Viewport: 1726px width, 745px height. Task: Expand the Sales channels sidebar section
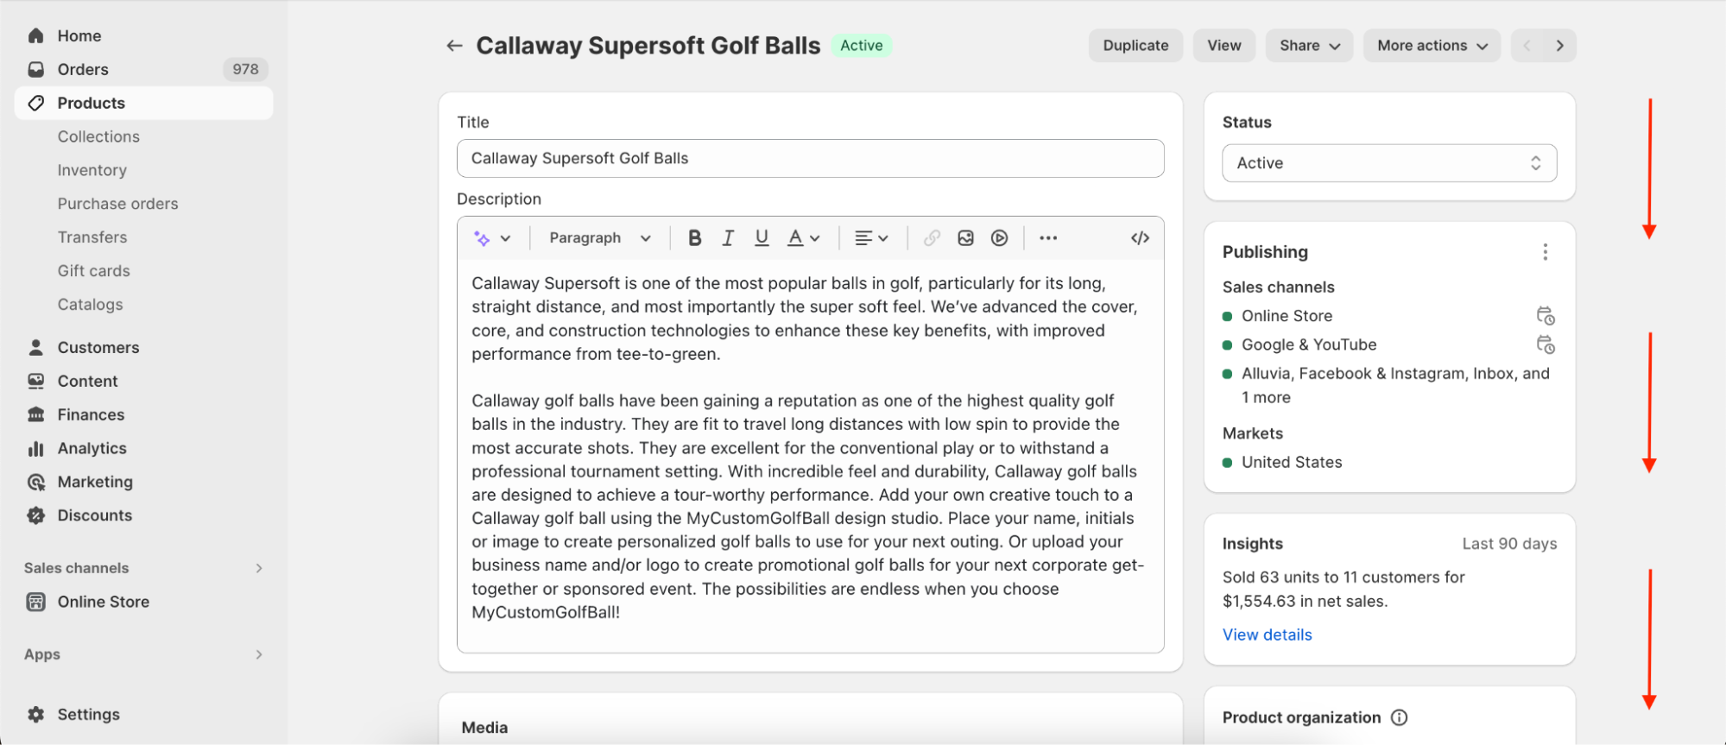258,568
